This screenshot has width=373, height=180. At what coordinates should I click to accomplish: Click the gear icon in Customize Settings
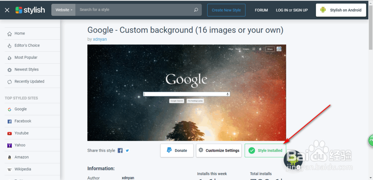[201, 150]
